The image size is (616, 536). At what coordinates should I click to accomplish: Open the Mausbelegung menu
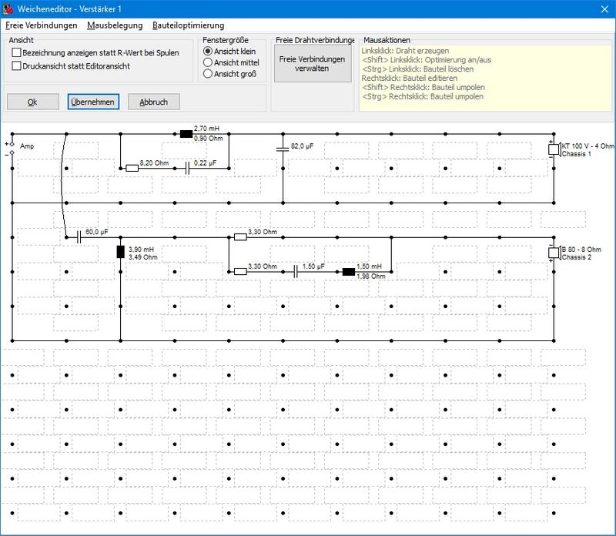pos(115,25)
